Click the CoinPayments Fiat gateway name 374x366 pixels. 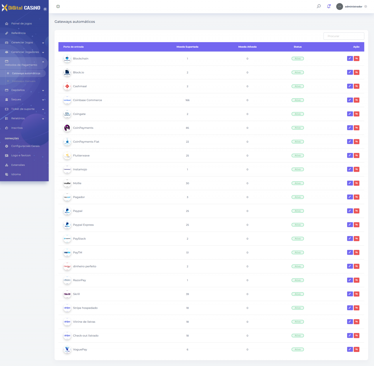(x=86, y=142)
